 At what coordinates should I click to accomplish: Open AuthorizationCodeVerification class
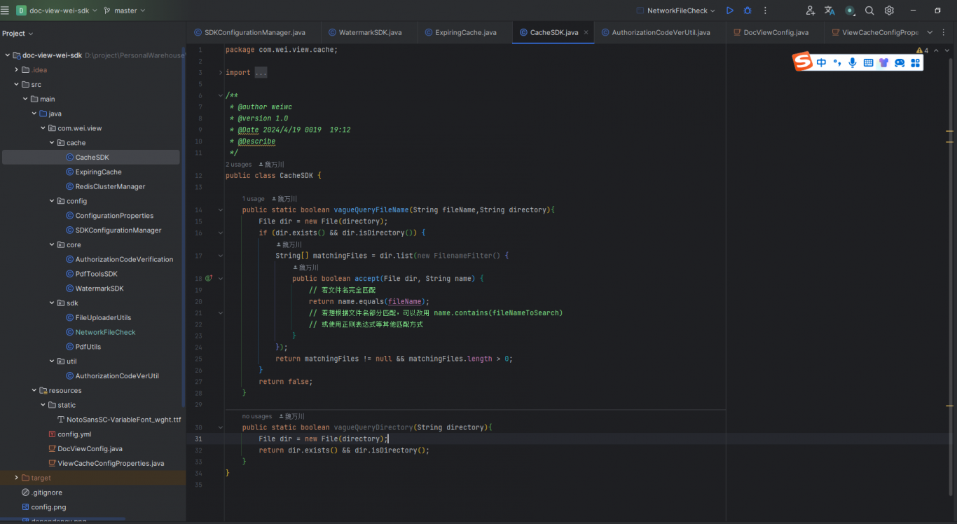[124, 259]
